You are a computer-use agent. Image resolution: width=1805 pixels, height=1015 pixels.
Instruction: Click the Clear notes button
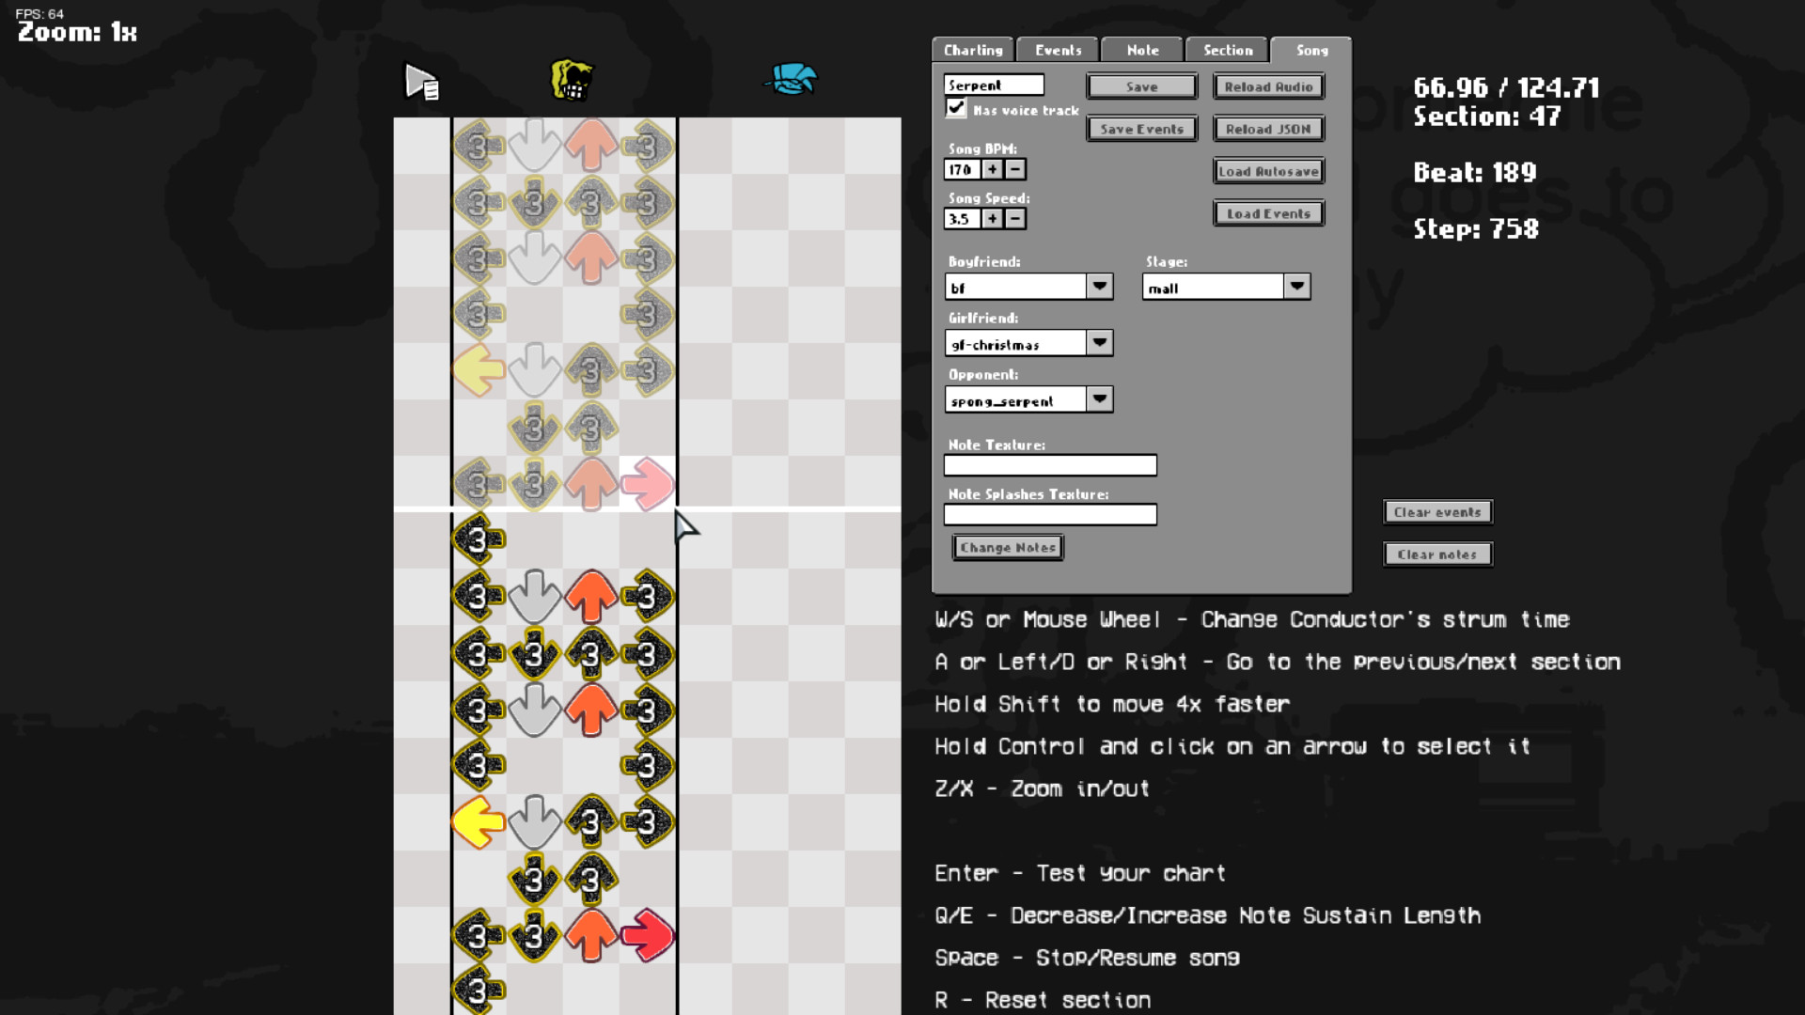[x=1436, y=554]
